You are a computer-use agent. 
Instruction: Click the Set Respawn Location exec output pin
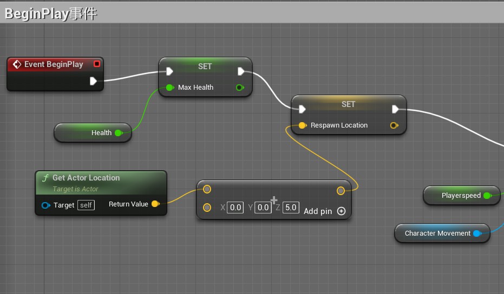tap(395, 109)
